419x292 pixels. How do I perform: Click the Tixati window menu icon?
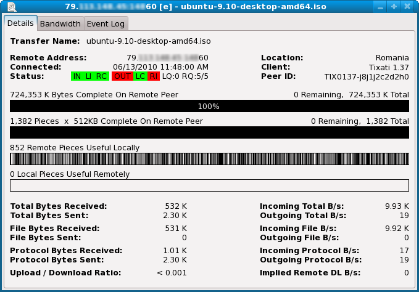point(8,7)
